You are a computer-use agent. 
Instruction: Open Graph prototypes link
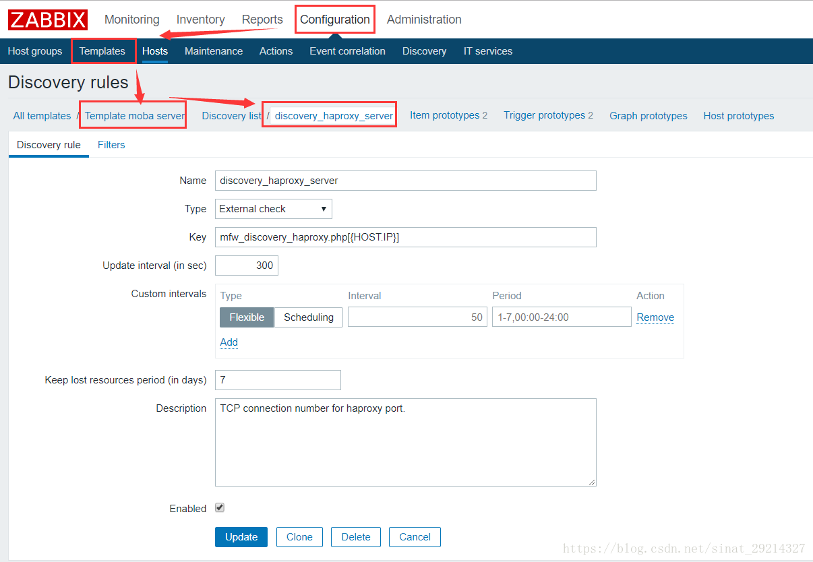tap(649, 116)
